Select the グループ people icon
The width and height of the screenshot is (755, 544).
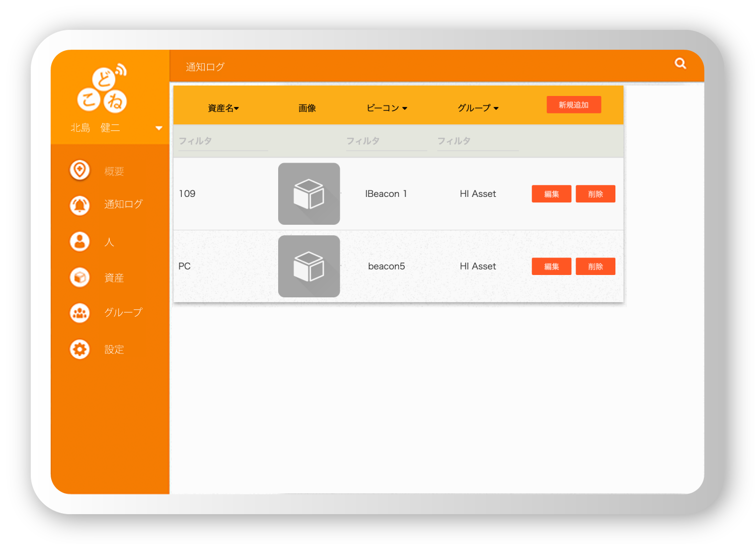coord(79,313)
